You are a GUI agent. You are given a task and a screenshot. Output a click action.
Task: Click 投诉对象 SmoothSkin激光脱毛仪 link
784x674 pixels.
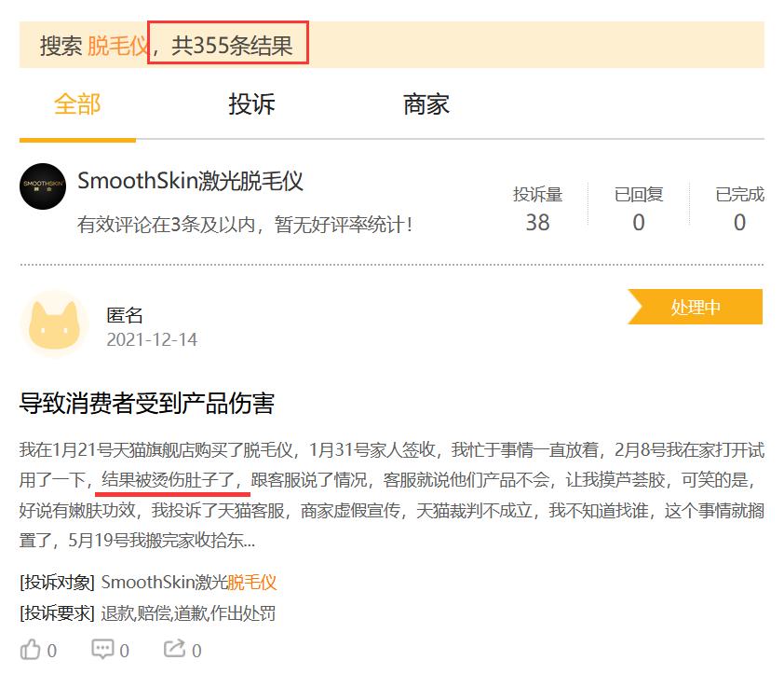189,583
